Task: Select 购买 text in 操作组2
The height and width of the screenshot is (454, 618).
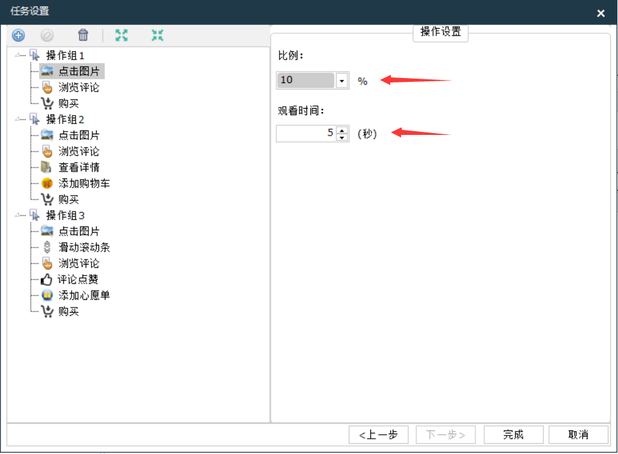Action: (68, 200)
